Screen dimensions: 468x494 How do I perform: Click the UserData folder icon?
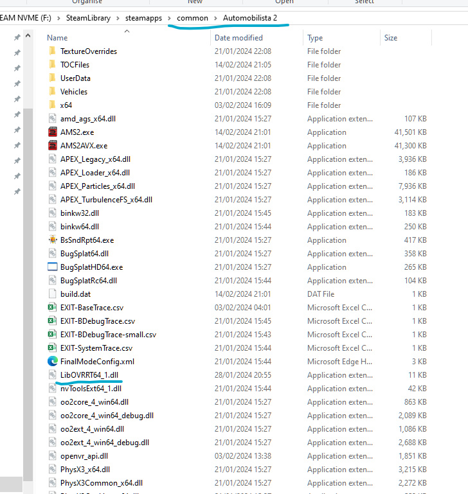pos(52,78)
